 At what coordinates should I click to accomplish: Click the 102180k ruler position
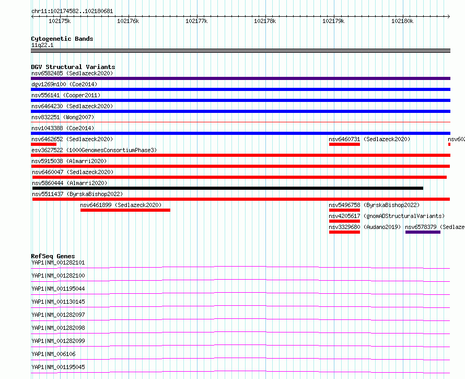tap(402, 21)
